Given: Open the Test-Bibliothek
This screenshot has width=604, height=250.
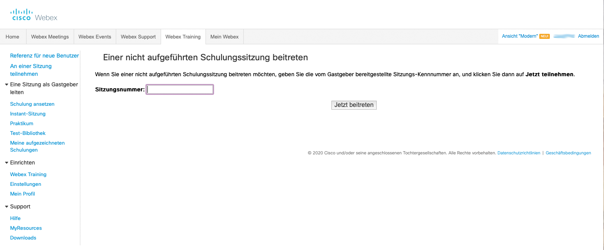Looking at the screenshot, I should 28,133.
